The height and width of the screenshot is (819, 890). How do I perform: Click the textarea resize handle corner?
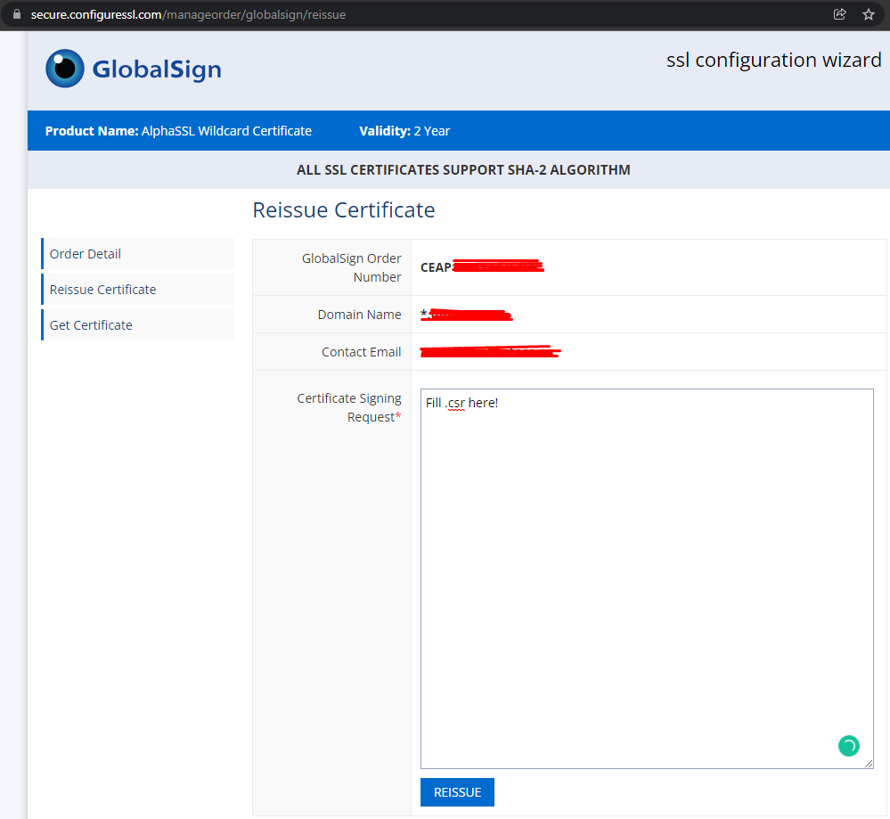pyautogui.click(x=869, y=764)
